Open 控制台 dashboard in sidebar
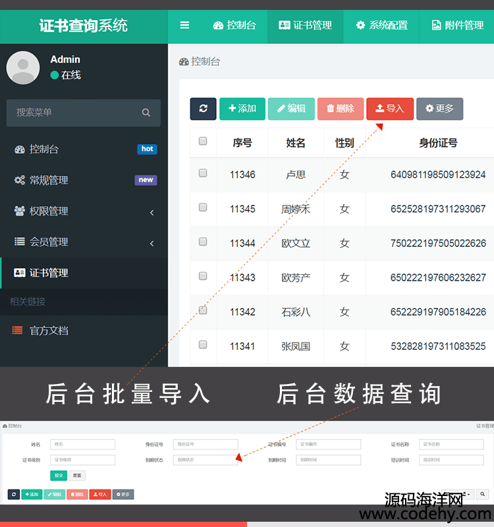Viewport: 494px width, 527px height. 44,149
